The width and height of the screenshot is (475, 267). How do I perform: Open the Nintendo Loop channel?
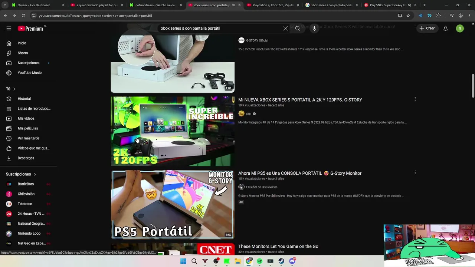(x=30, y=233)
